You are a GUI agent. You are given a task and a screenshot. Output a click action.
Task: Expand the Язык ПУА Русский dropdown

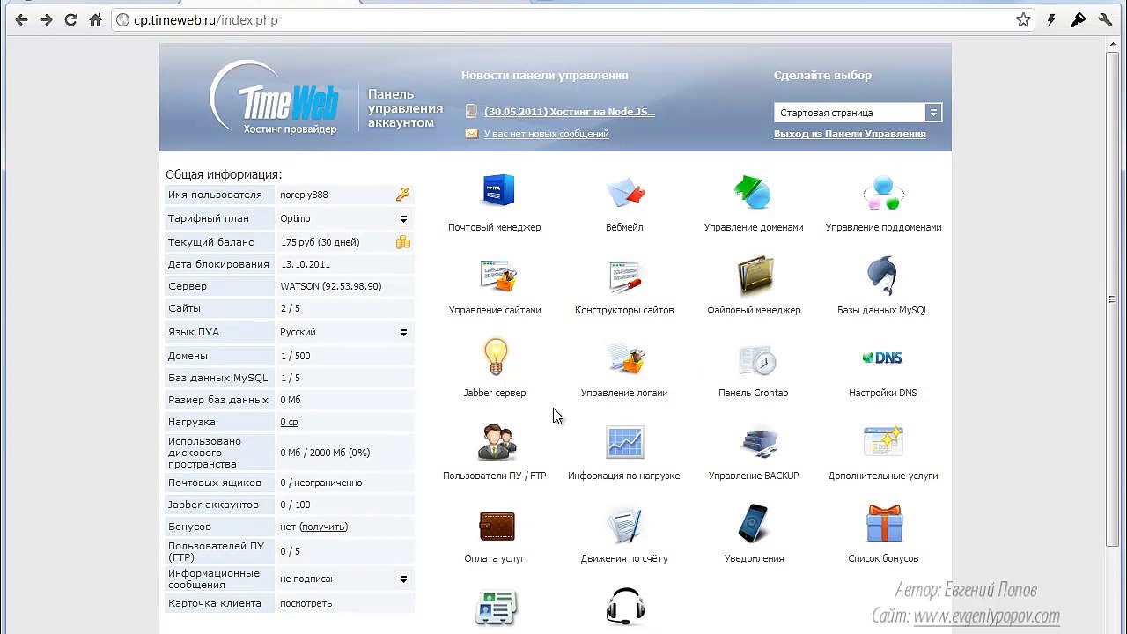(403, 333)
